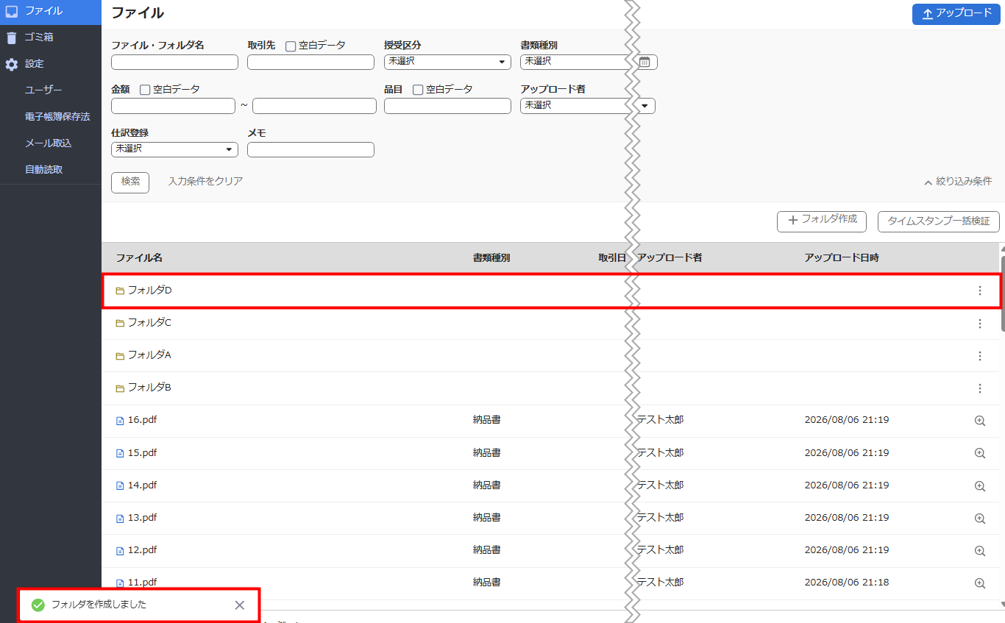This screenshot has height=623, width=1005.
Task: Click テスト太郎 in the 12.pdf row
Action: tap(661, 550)
